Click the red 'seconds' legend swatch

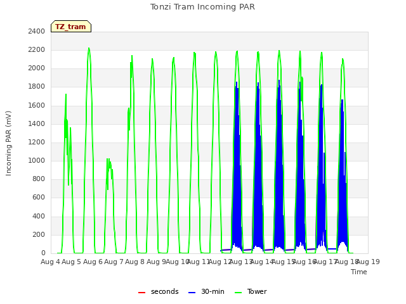pos(141,293)
